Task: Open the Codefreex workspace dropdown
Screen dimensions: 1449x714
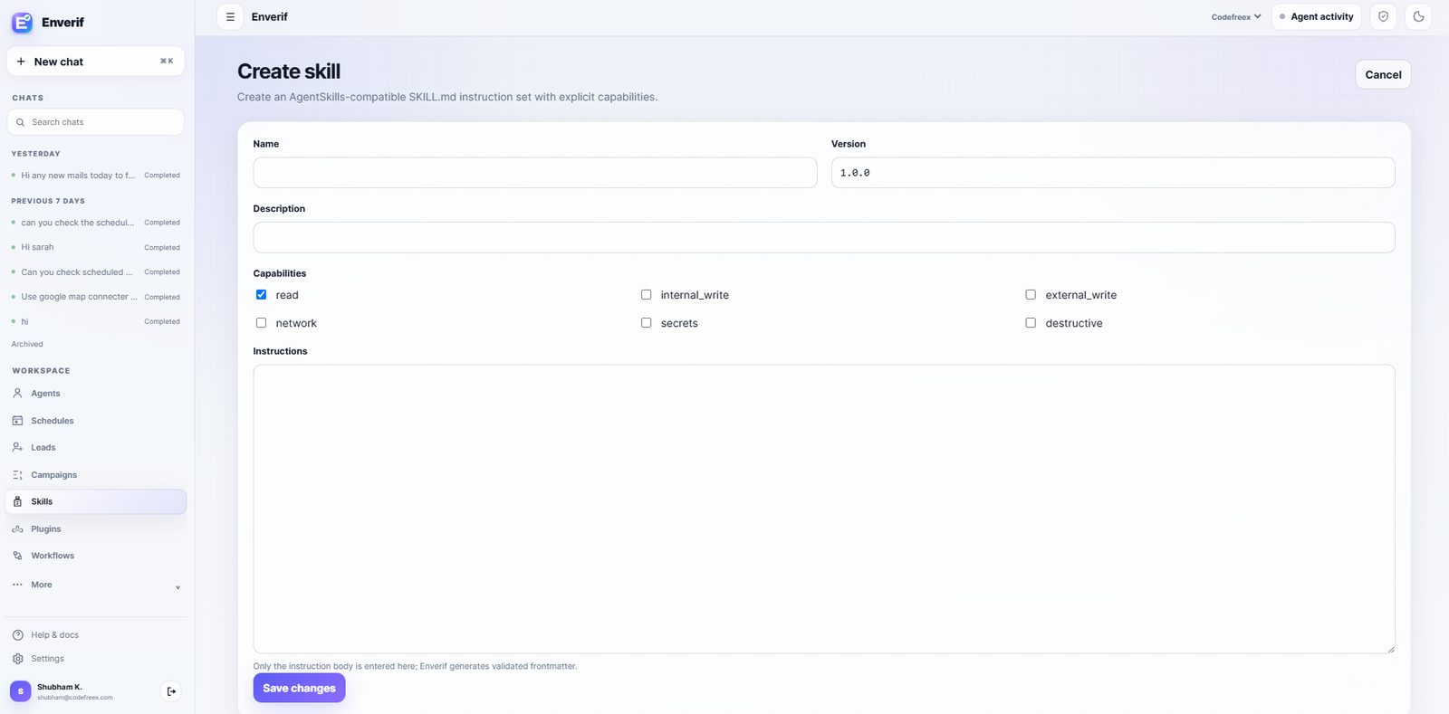Action: click(x=1236, y=17)
